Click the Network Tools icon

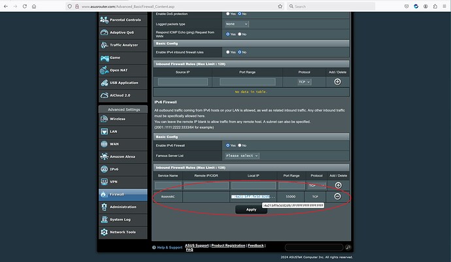(x=104, y=232)
